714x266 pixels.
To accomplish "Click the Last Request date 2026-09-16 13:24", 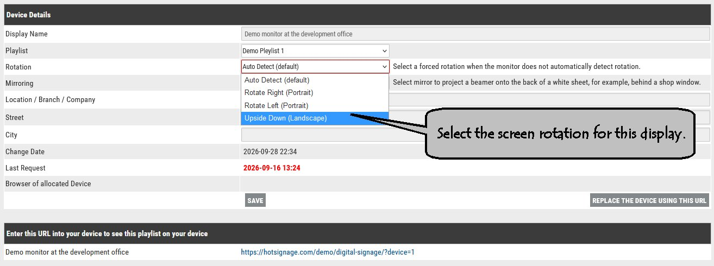I will tap(272, 168).
